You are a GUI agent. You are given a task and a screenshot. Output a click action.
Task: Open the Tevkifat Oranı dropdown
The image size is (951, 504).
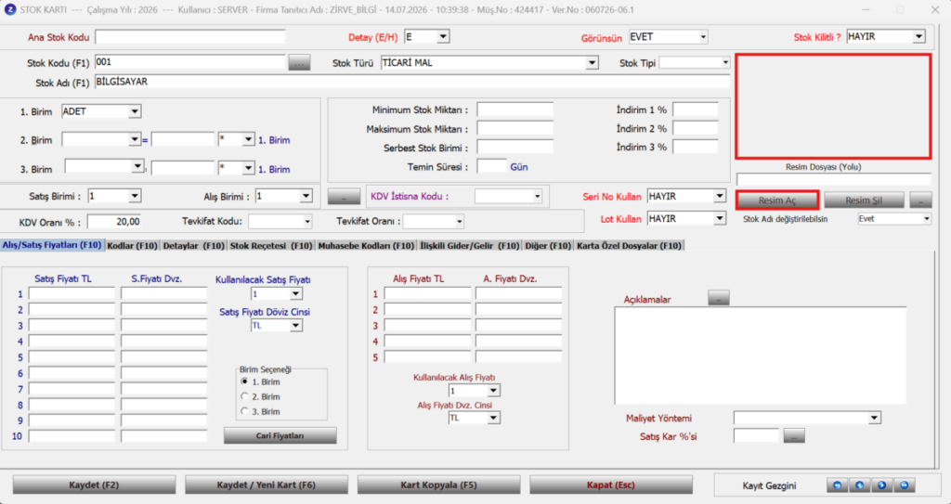[x=459, y=222]
